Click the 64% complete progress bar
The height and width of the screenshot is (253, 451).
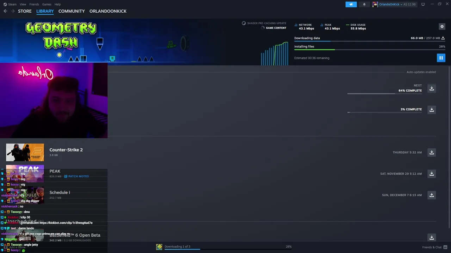point(384,94)
